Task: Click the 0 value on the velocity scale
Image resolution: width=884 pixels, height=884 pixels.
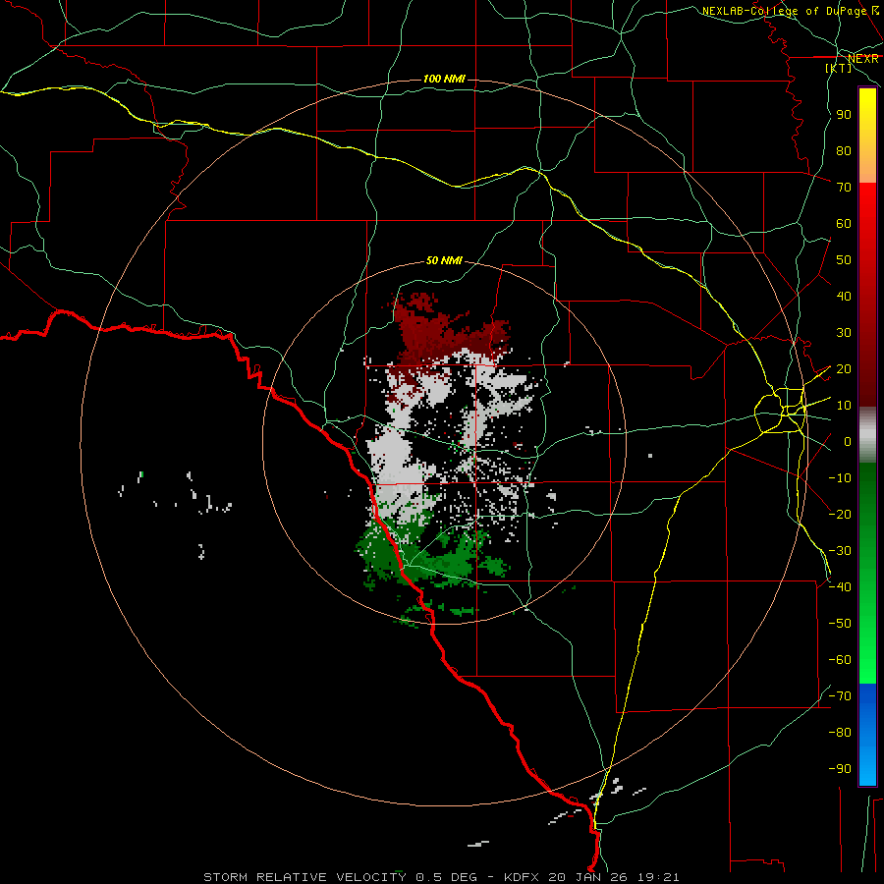Action: [x=848, y=441]
